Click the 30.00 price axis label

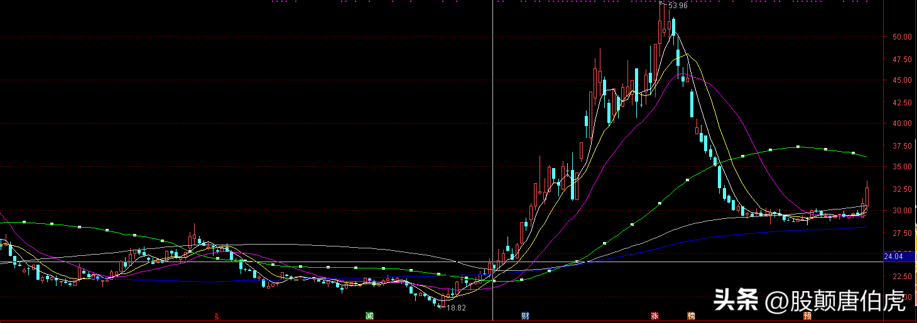coord(902,211)
